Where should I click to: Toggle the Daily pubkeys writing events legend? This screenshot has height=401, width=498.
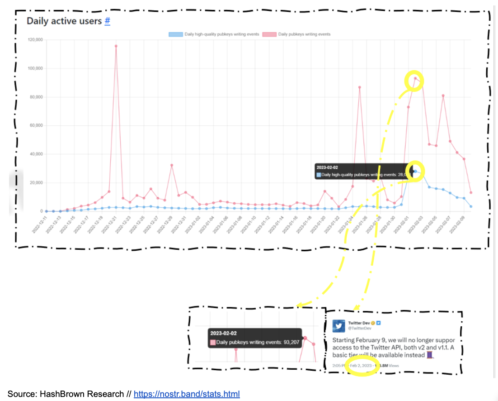pos(304,34)
